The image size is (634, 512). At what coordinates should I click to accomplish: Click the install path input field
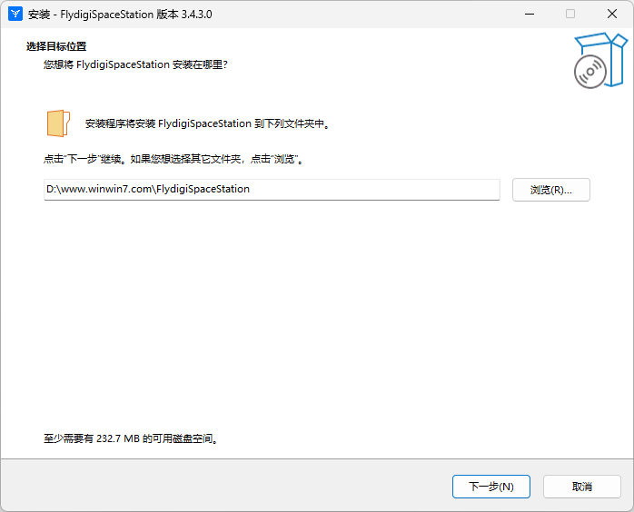tap(272, 189)
